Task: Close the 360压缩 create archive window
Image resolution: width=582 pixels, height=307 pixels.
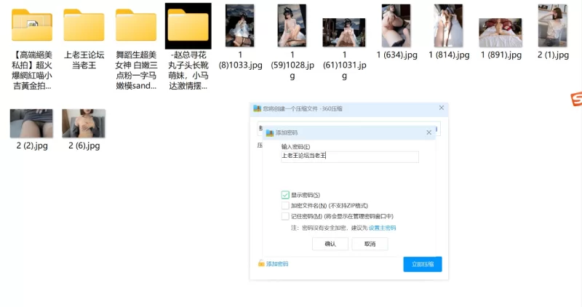Action: click(x=442, y=108)
